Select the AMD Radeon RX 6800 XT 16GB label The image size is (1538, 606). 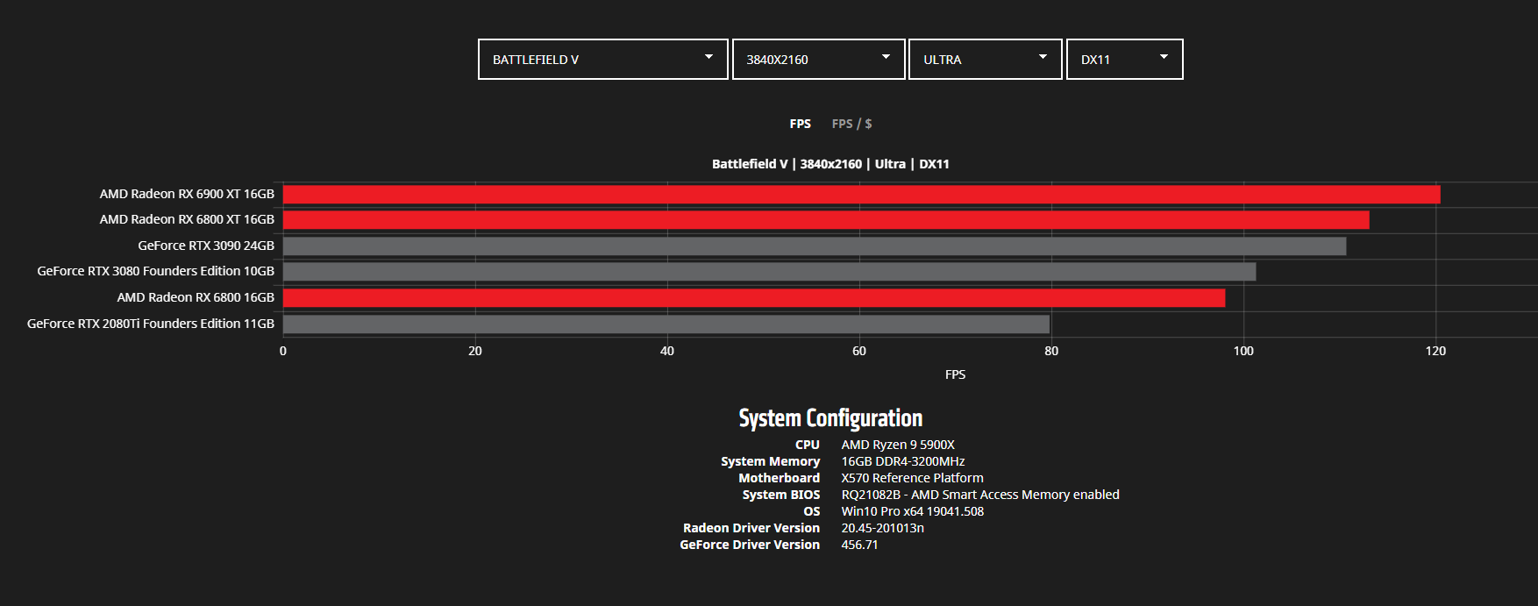tap(187, 219)
